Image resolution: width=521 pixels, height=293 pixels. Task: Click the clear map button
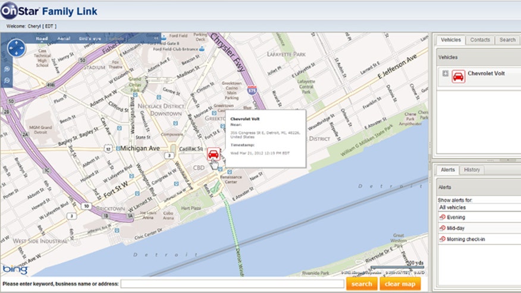point(400,284)
